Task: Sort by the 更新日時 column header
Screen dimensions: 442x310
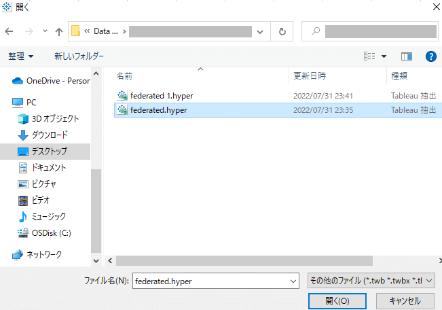Action: [x=310, y=75]
